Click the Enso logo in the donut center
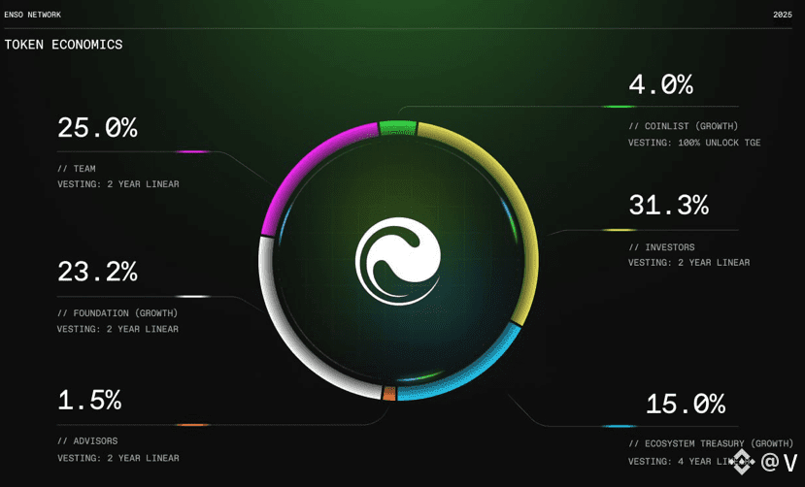The image size is (805, 487). point(398,261)
